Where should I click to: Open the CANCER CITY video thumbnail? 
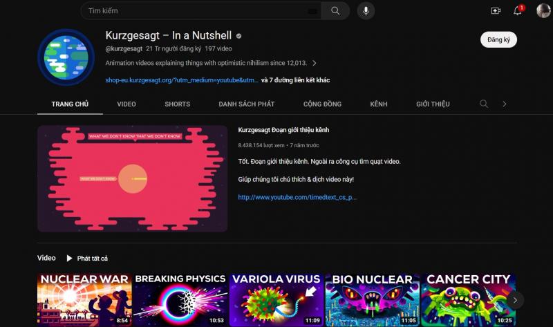pos(468,300)
